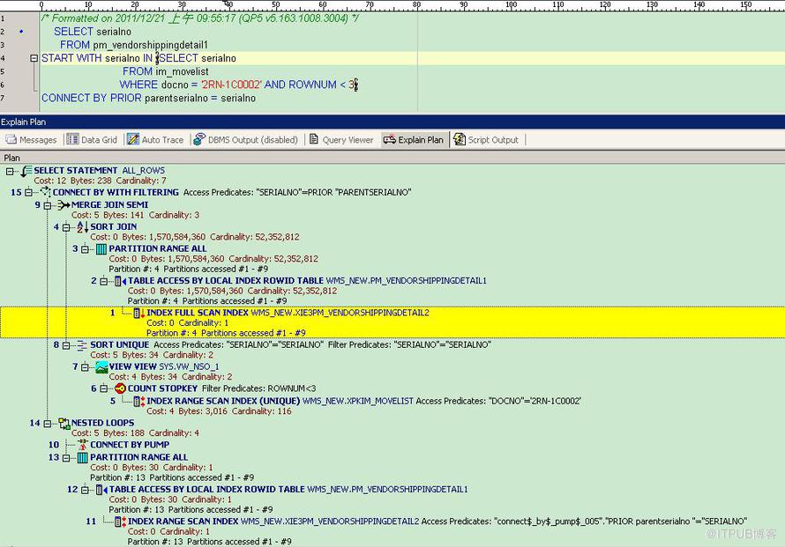This screenshot has width=785, height=547.
Task: Click the CONNECT BY PRIOR line in editor
Action: (x=148, y=98)
